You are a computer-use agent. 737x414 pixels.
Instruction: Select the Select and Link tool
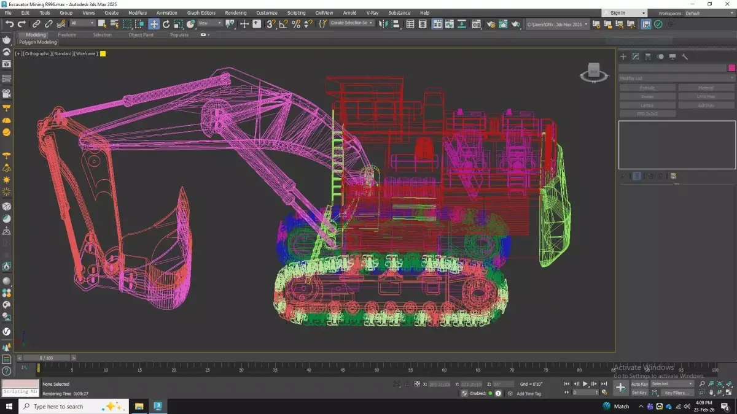coord(36,24)
